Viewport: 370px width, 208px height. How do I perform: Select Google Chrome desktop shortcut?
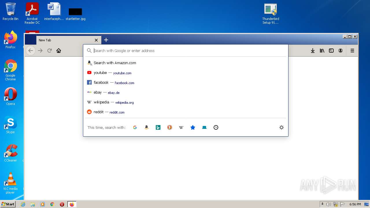click(x=10, y=70)
